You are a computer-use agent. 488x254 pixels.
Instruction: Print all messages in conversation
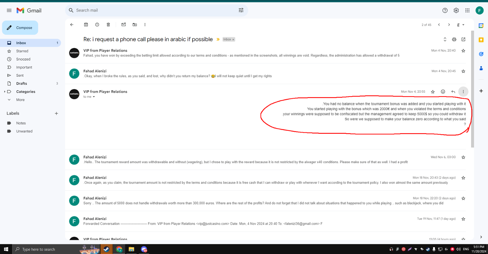pos(454,40)
